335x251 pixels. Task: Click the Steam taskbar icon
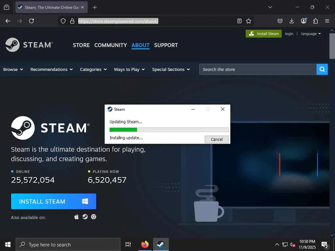161,244
